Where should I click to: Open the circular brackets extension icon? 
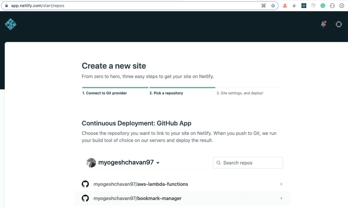[332, 6]
